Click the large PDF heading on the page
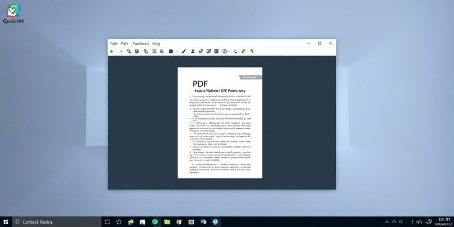This screenshot has height=227, width=454. point(200,84)
